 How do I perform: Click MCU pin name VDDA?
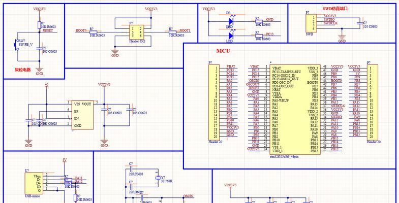277,97
